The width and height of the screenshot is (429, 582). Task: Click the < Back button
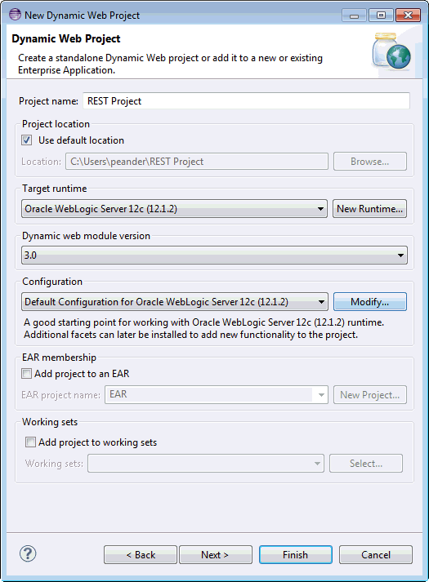tap(141, 555)
